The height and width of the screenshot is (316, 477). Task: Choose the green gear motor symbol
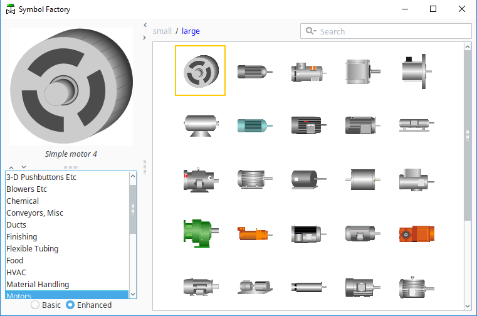tap(201, 233)
